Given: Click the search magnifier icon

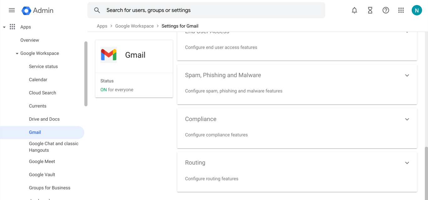Looking at the screenshot, I should (x=97, y=10).
